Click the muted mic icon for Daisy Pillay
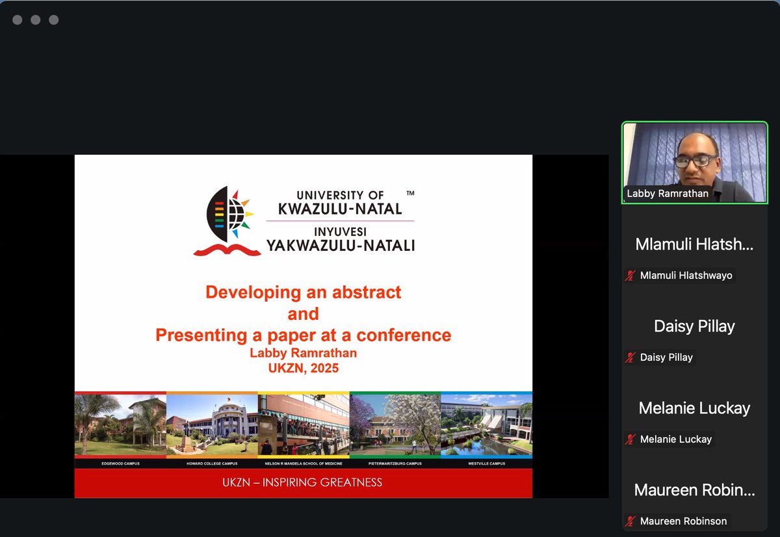This screenshot has height=537, width=780. [630, 358]
